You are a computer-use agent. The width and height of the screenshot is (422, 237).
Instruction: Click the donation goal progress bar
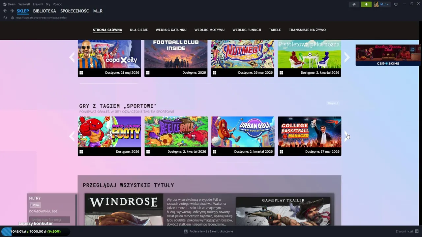[35, 231]
